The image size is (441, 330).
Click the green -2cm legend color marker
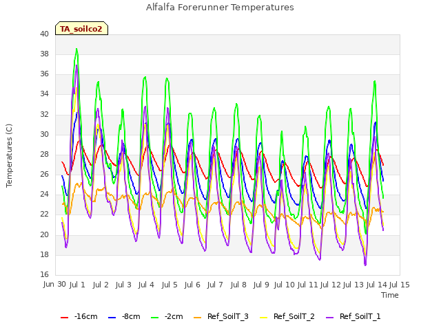[x=154, y=318]
